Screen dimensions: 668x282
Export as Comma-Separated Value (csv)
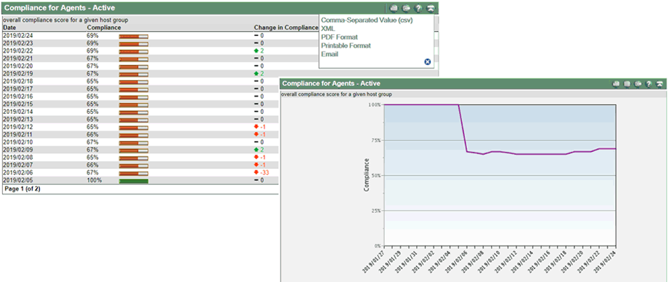click(x=367, y=20)
